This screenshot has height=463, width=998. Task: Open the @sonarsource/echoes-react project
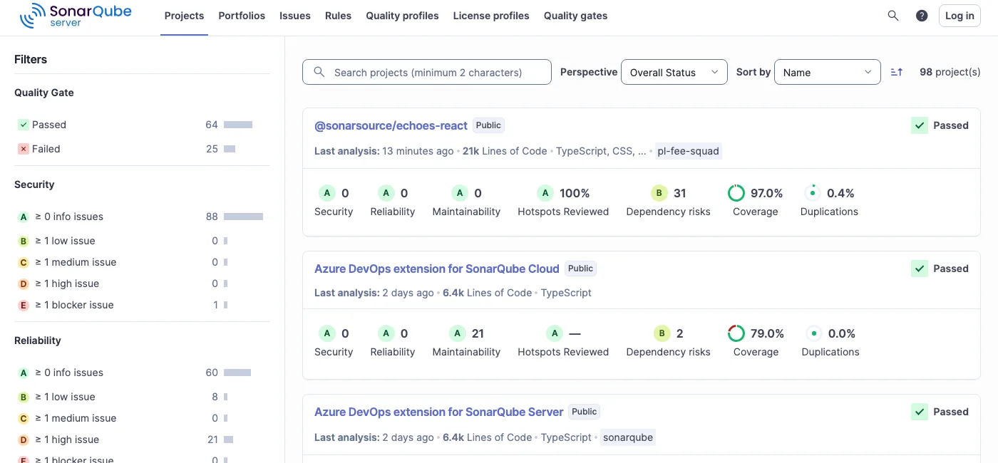pyautogui.click(x=391, y=125)
